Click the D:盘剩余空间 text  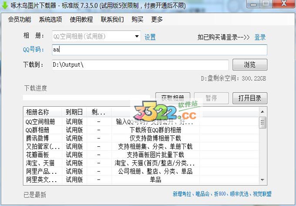tap(233, 78)
